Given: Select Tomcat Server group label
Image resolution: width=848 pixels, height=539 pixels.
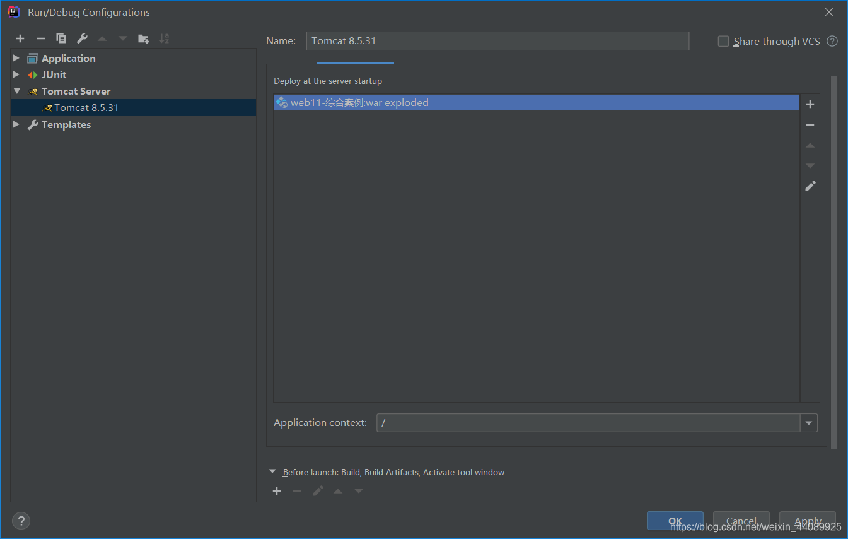Looking at the screenshot, I should click(76, 91).
